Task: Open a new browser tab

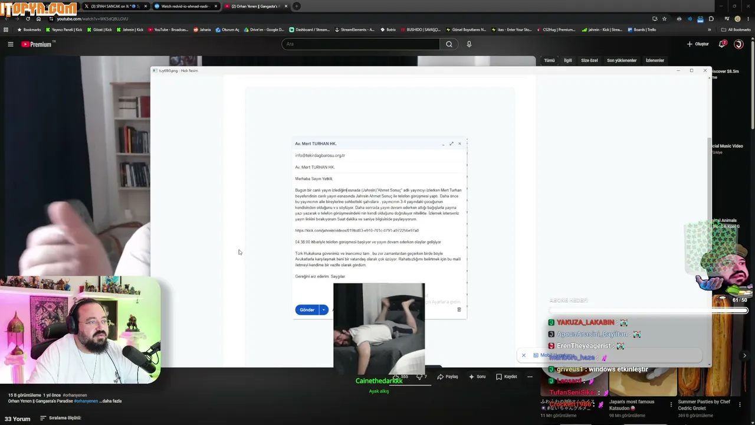Action: [297, 6]
